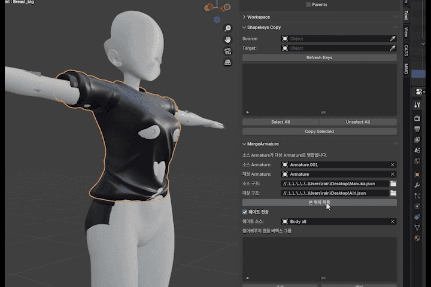Clear the 웨이트 소스 Body all field

pyautogui.click(x=393, y=222)
